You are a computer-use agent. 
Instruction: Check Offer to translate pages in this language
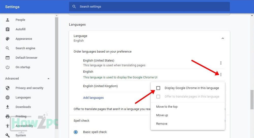[158, 97]
